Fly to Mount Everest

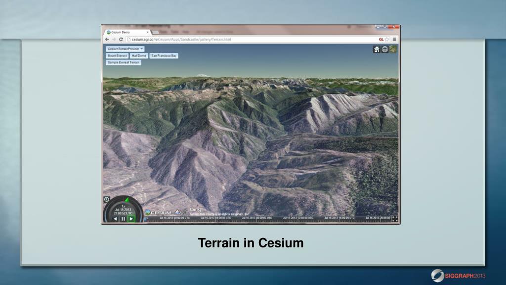click(x=117, y=55)
